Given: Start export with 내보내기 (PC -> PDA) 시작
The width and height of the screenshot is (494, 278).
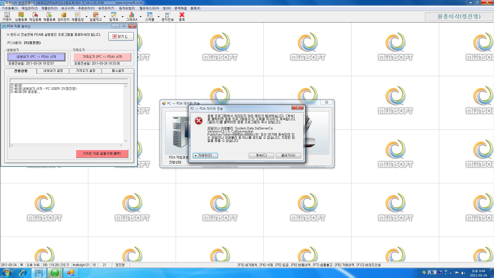Looking at the screenshot, I should tap(36, 57).
